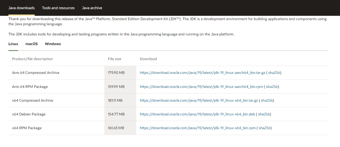This screenshot has width=340, height=147.
Task: Click the 'The JDK includes tools' paragraph
Action: pos(121,34)
